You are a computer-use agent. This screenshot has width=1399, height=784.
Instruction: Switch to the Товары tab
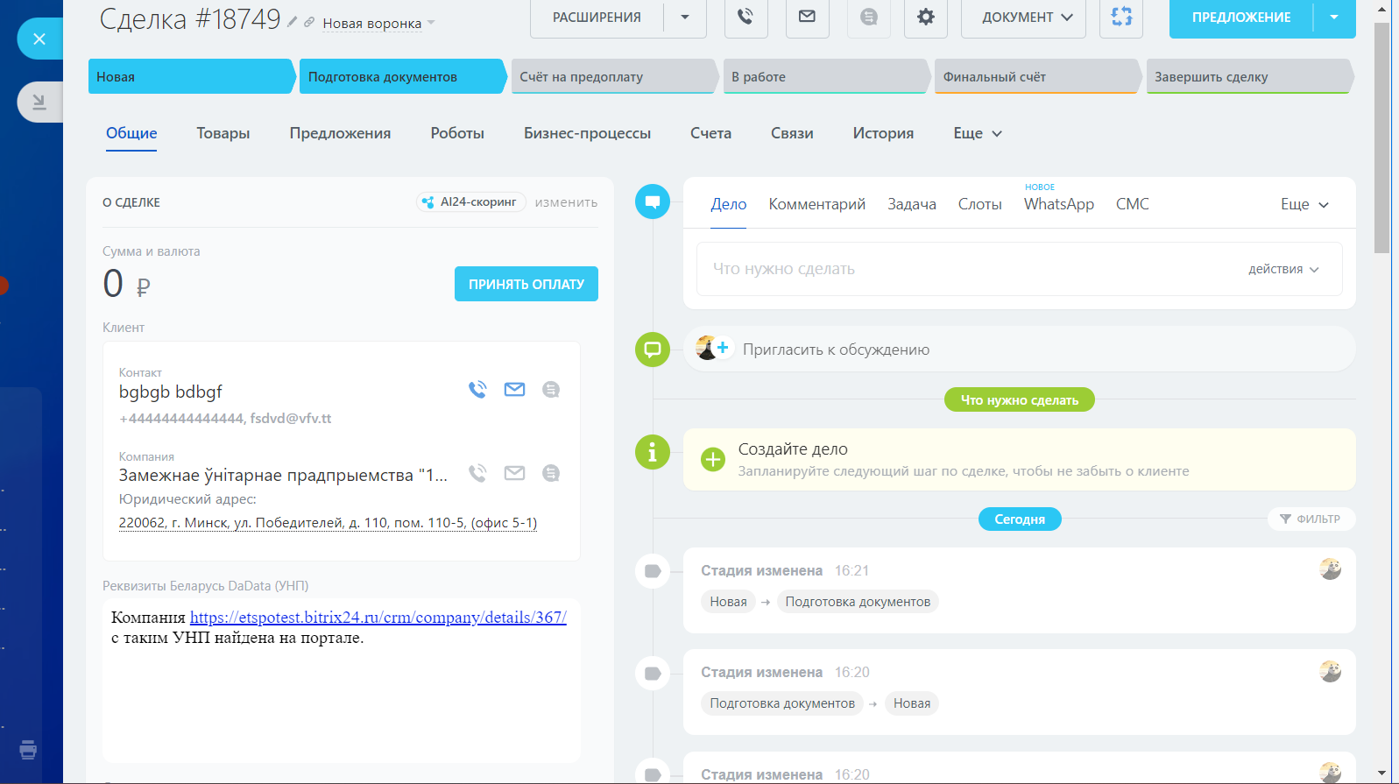223,133
